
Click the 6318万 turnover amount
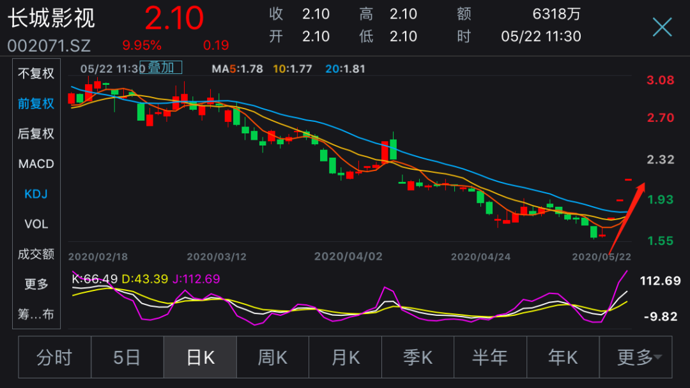(x=556, y=14)
